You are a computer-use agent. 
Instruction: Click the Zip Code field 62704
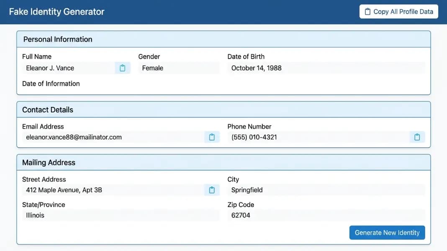(x=326, y=216)
